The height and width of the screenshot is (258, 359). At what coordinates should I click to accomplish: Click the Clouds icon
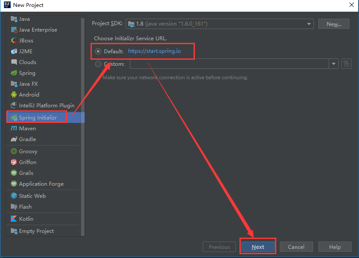click(x=14, y=62)
